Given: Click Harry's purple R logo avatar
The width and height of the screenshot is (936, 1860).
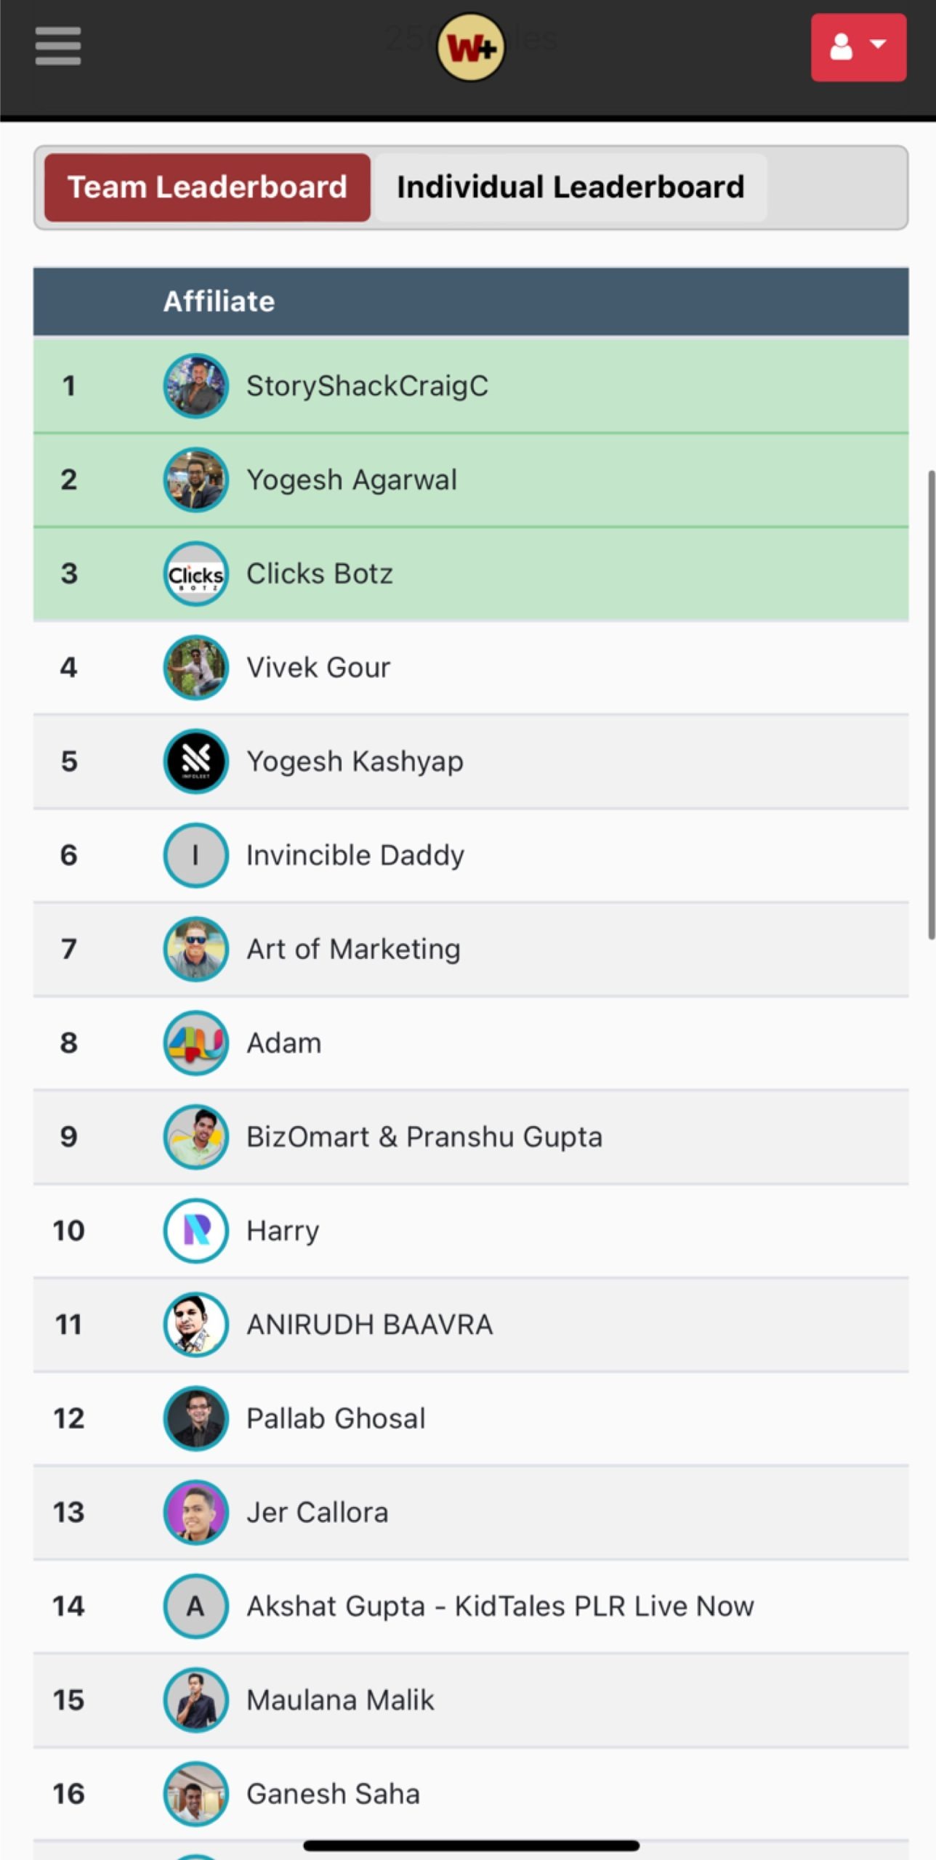Looking at the screenshot, I should pyautogui.click(x=195, y=1231).
